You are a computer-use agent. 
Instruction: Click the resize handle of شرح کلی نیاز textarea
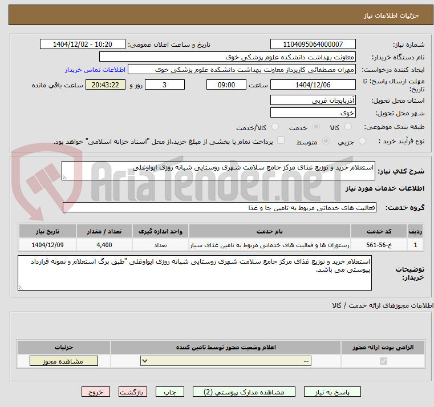pos(64,178)
